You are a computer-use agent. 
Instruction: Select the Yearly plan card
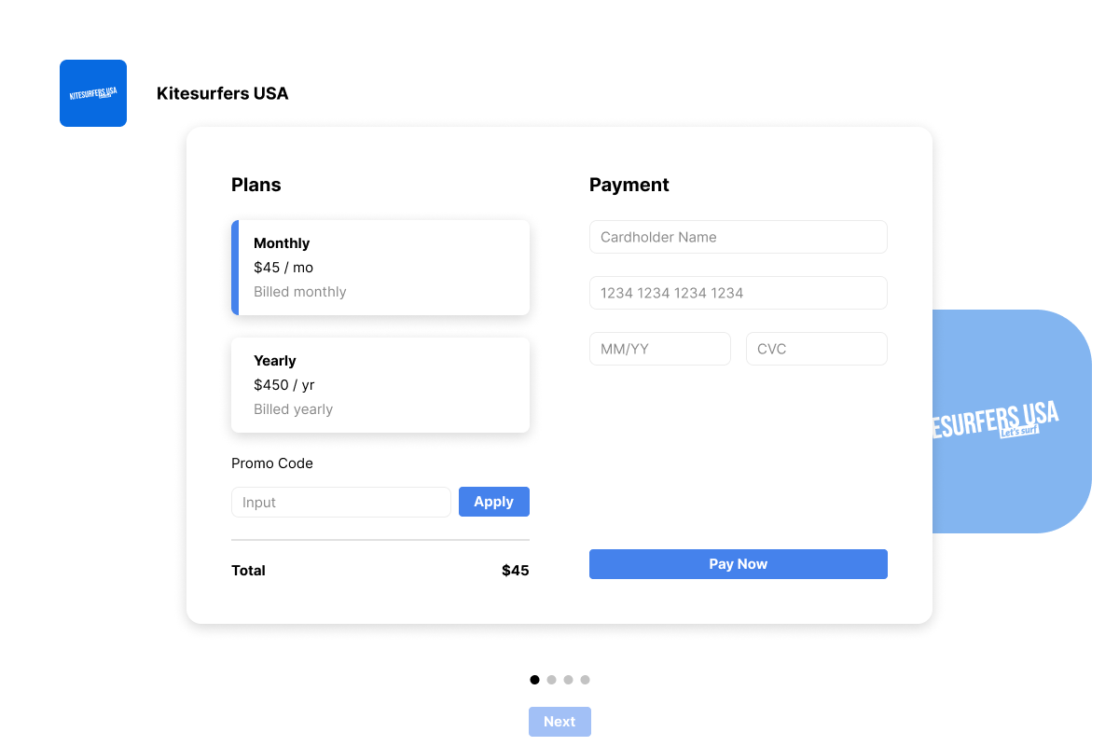[x=380, y=385]
